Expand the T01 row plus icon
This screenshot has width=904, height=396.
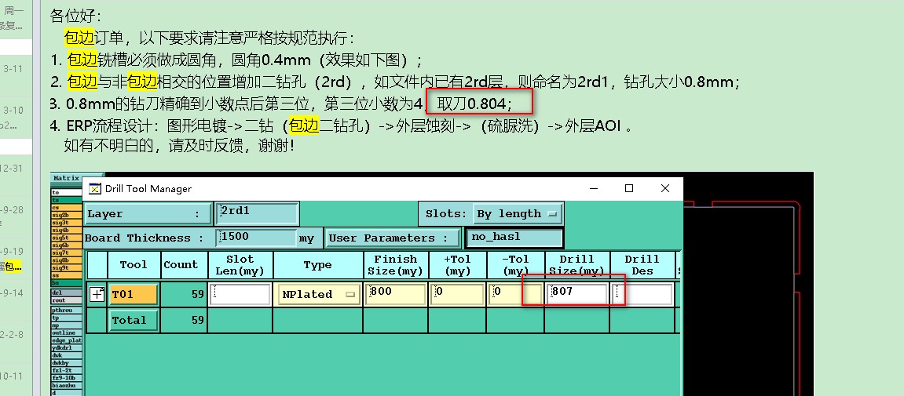tap(97, 294)
